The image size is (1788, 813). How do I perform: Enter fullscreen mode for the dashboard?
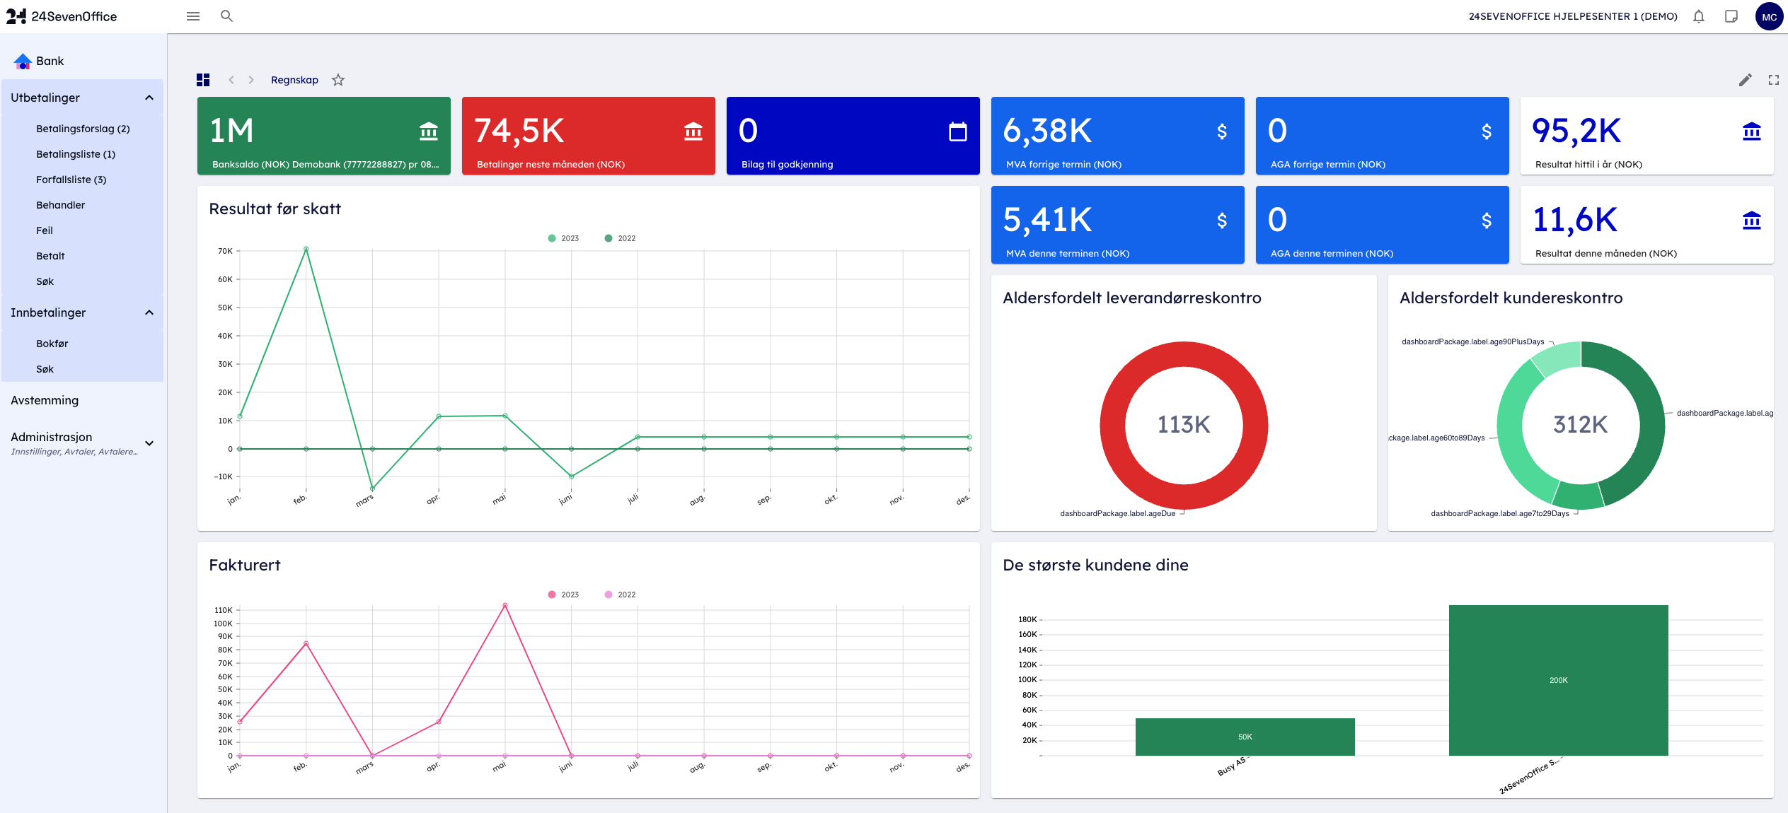tap(1773, 80)
